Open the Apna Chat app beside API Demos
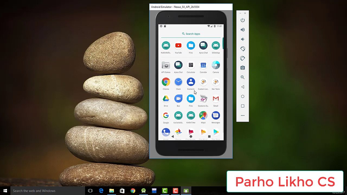Image resolution: width=347 pixels, height=195 pixels. (178, 65)
